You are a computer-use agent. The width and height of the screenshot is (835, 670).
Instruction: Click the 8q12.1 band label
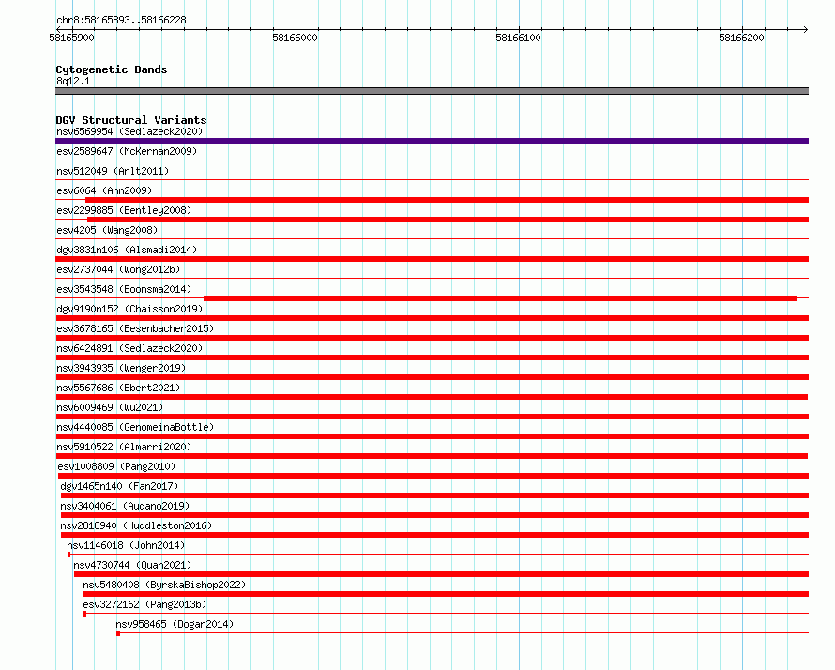73,81
